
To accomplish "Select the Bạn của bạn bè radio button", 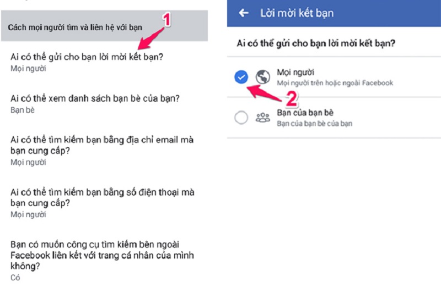I will click(x=241, y=117).
